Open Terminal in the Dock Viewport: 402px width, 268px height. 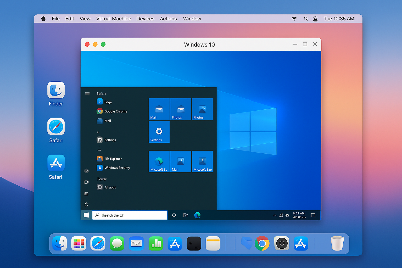pyautogui.click(x=194, y=243)
